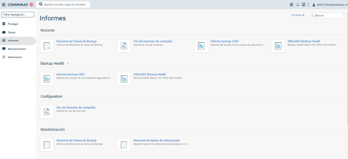Image resolution: width=348 pixels, height=159 pixels.
Task: Open Resumen de Tareas de Backup under Monitorización
Action: click(x=77, y=140)
